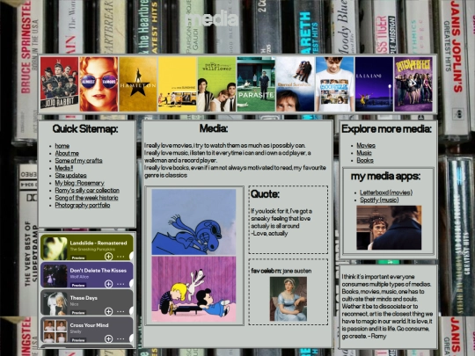Explore the Movies link
The height and width of the screenshot is (356, 475).
(x=366, y=145)
